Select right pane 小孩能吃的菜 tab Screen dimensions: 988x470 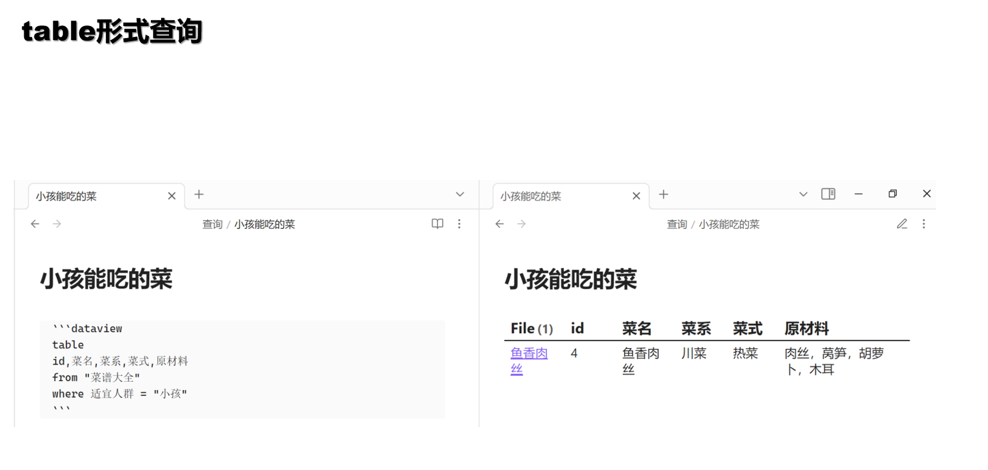(x=571, y=196)
